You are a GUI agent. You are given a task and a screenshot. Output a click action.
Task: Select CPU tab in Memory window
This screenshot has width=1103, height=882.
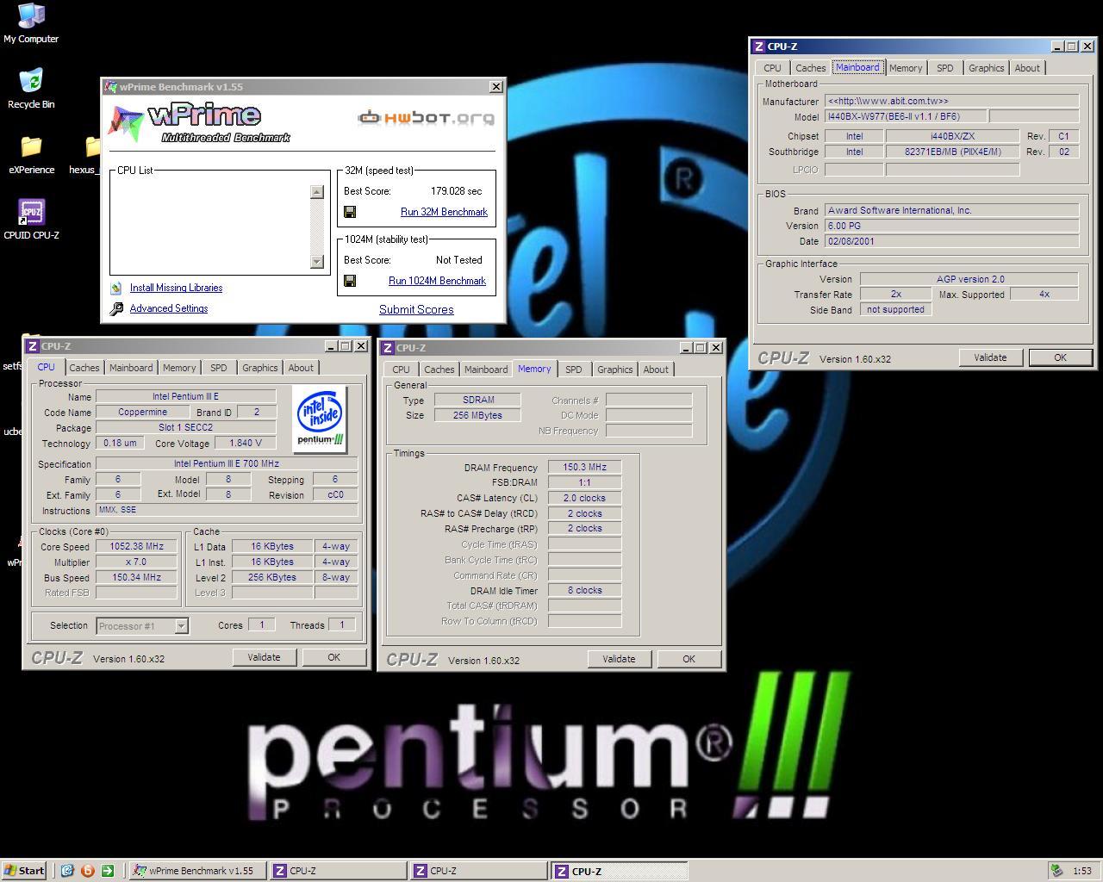click(401, 370)
